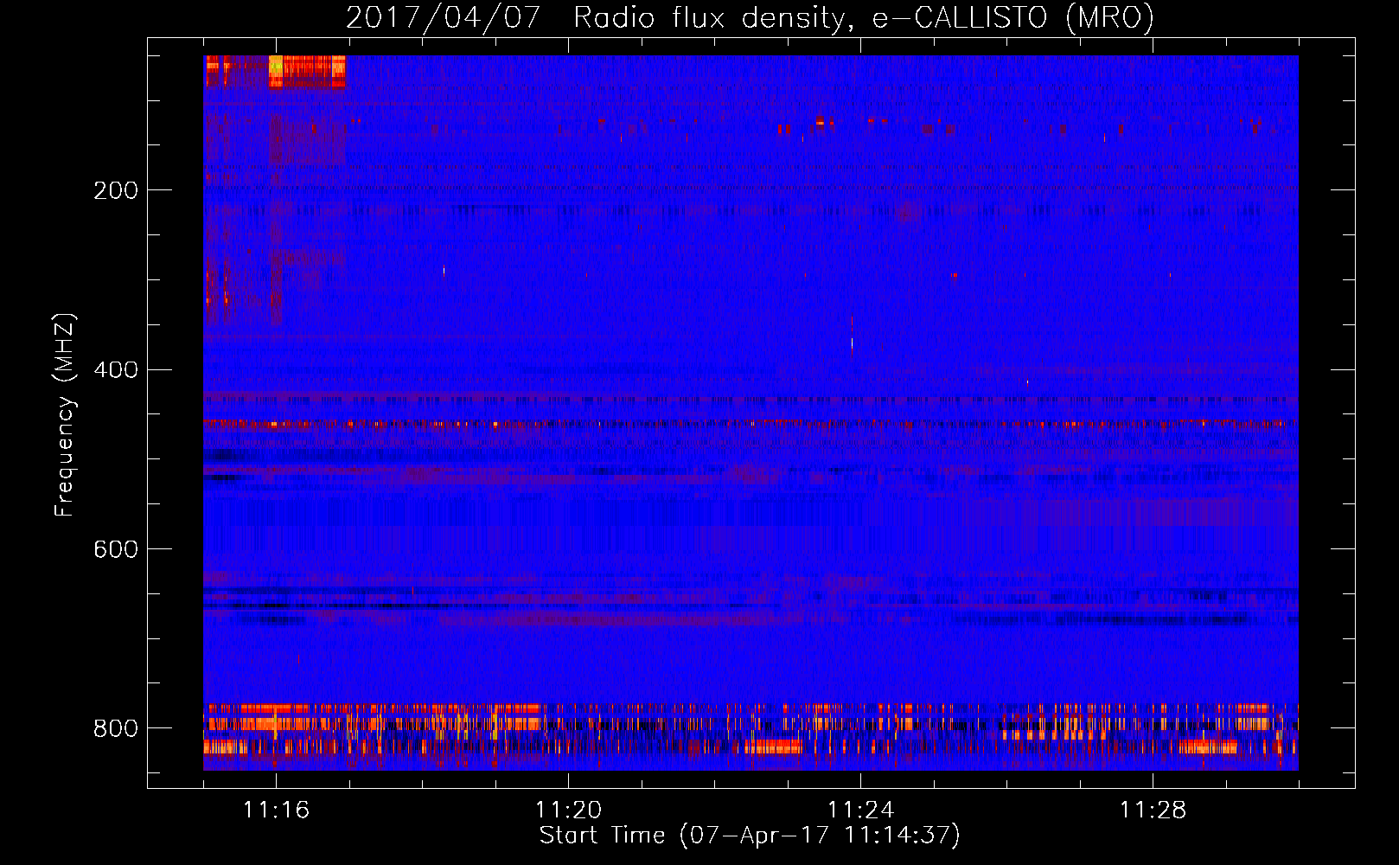This screenshot has height=865, width=1399.
Task: Click the plot title '2017/04/07 Radio flux density'
Action: 750,18
